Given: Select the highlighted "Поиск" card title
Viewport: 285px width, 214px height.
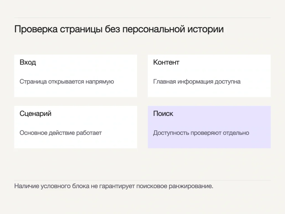Looking at the screenshot, I should pyautogui.click(x=163, y=114).
